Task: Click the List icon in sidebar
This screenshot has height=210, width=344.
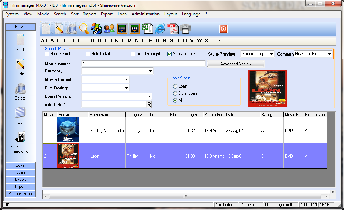Action: (20, 113)
